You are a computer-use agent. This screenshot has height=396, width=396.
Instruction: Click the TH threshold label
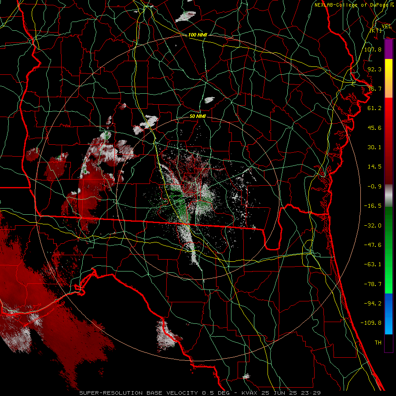[378, 343]
